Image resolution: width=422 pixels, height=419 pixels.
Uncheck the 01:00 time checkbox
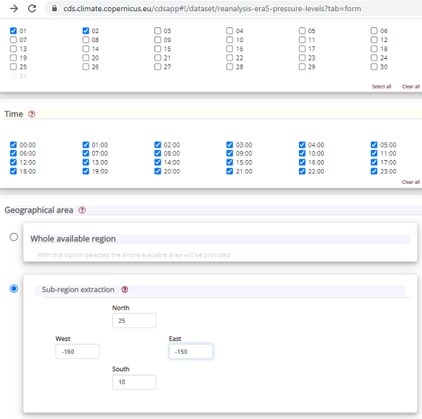point(86,145)
